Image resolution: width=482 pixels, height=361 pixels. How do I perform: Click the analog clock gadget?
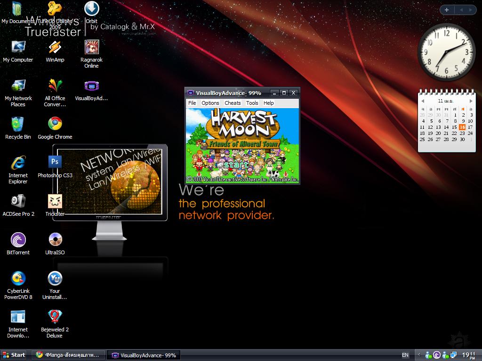coord(446,52)
